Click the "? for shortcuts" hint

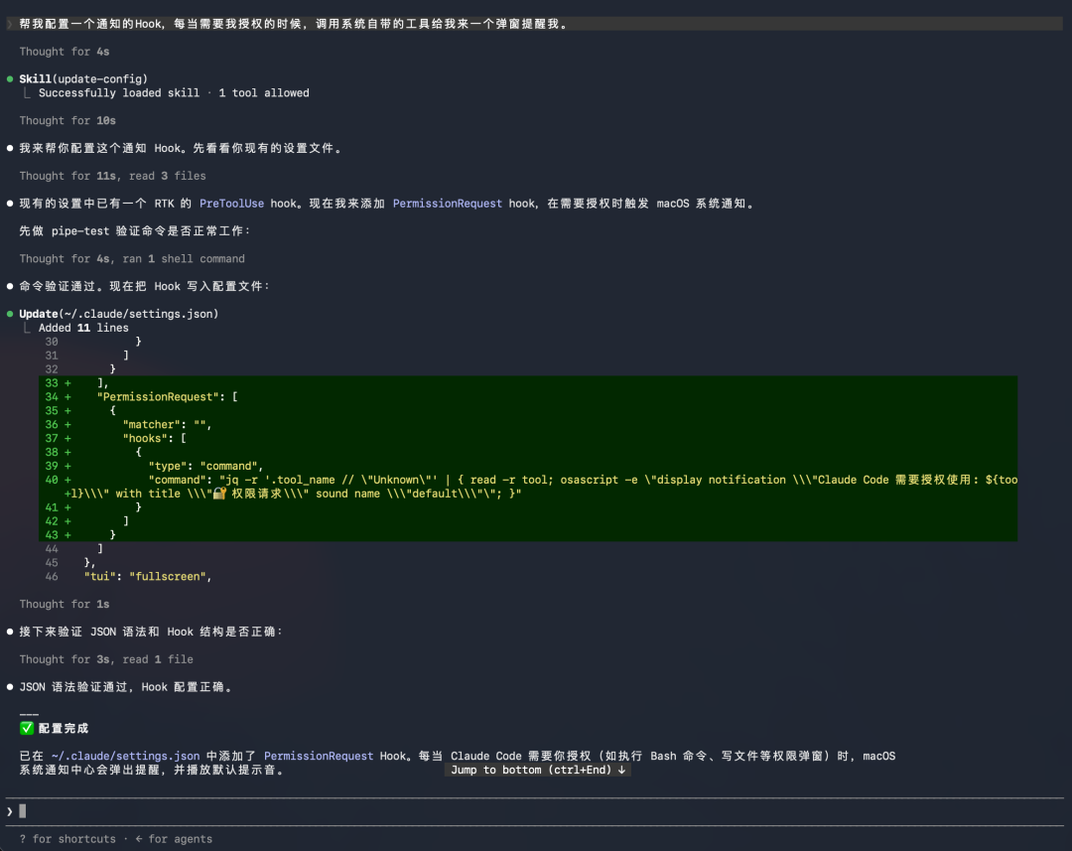click(x=67, y=839)
